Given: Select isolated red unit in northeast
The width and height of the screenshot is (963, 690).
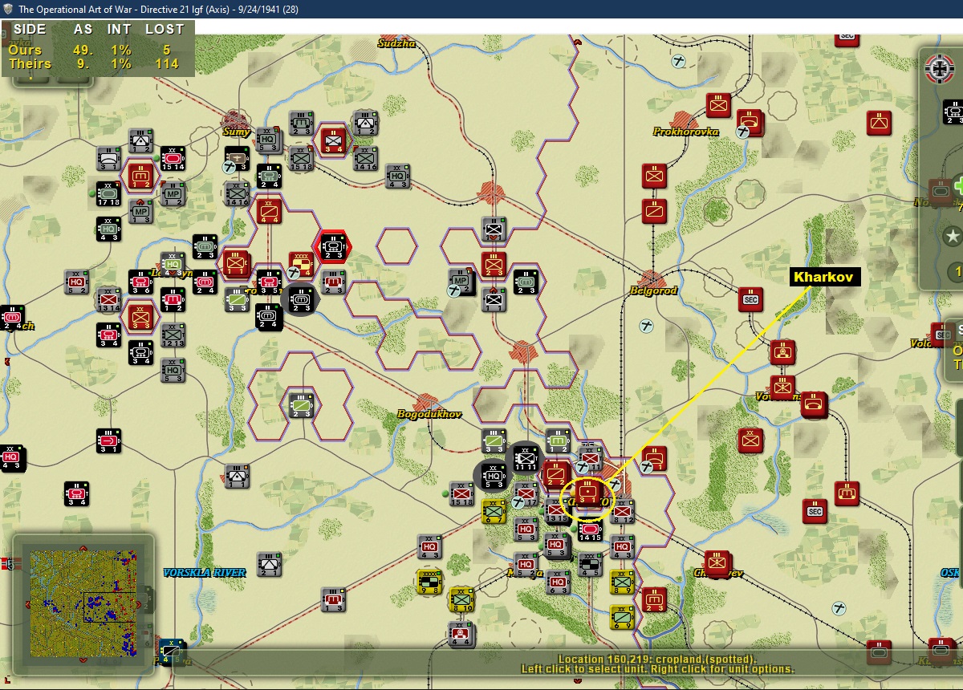Looking at the screenshot, I should [x=879, y=123].
